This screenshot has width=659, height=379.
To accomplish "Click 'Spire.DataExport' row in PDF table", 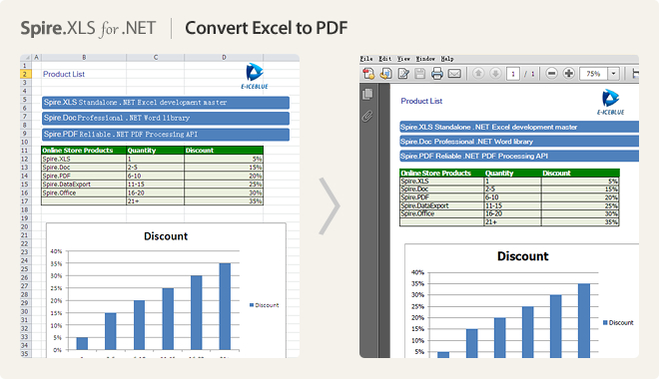I will tap(509, 205).
